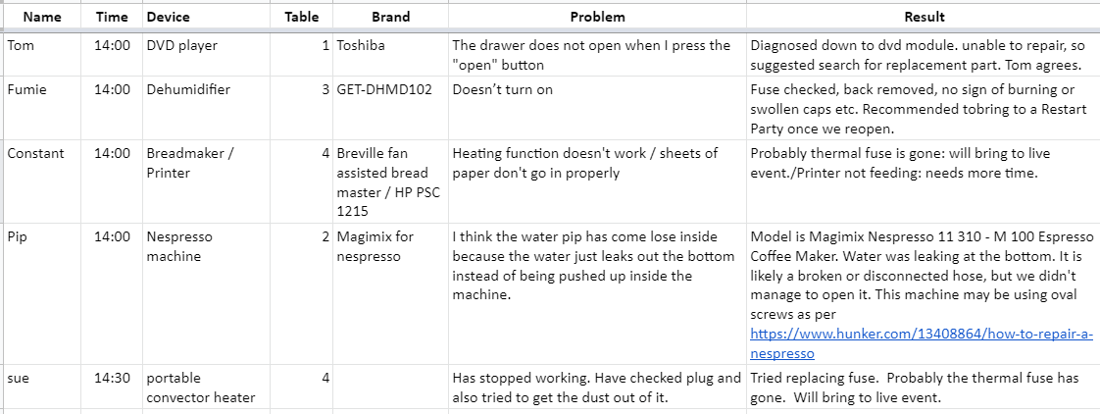Select the Result column header
Image resolution: width=1100 pixels, height=414 pixels.
(x=924, y=17)
